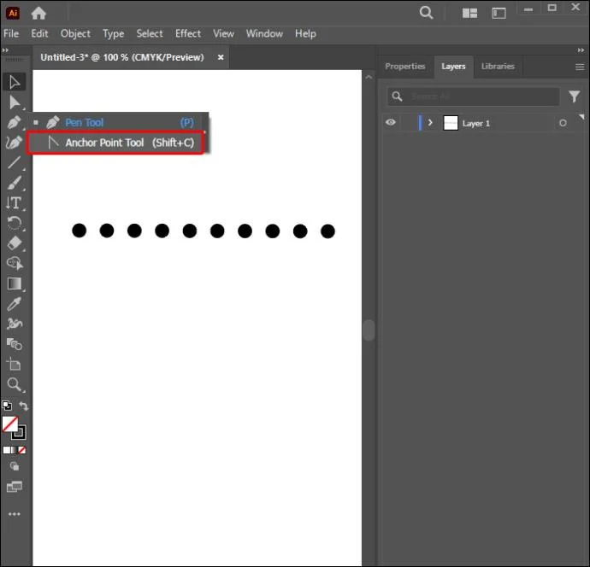Select the Eraser tool
The width and height of the screenshot is (590, 567).
(x=15, y=243)
